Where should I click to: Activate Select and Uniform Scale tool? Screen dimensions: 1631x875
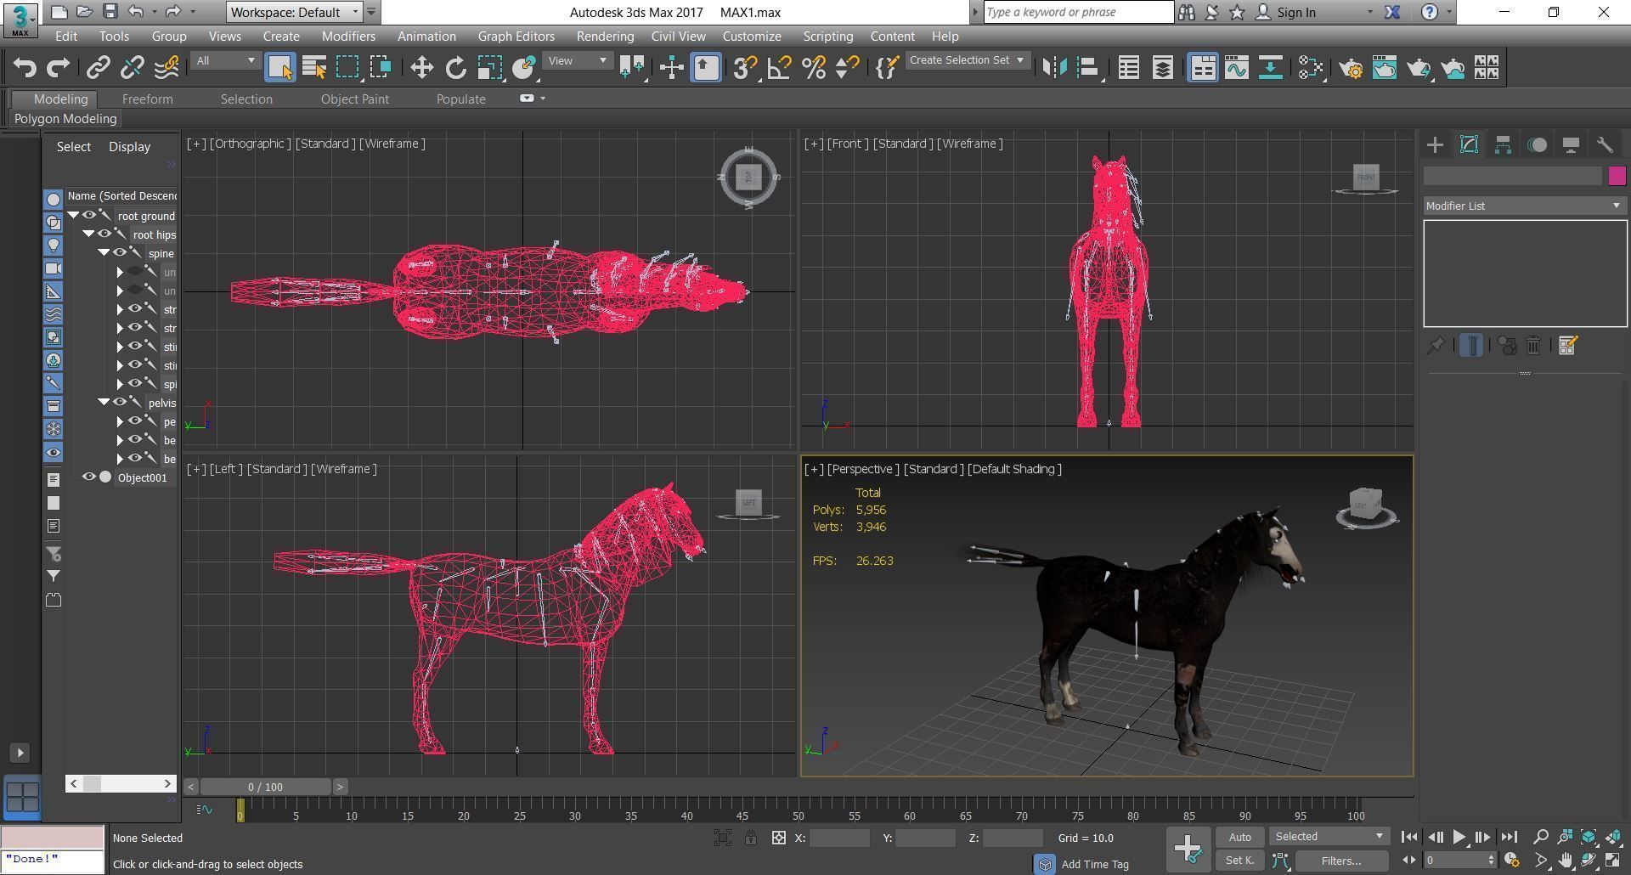coord(489,68)
